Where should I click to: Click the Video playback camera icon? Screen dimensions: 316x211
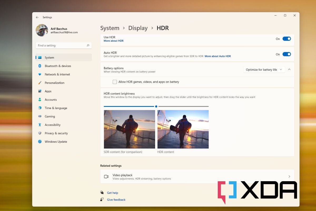[106, 176]
